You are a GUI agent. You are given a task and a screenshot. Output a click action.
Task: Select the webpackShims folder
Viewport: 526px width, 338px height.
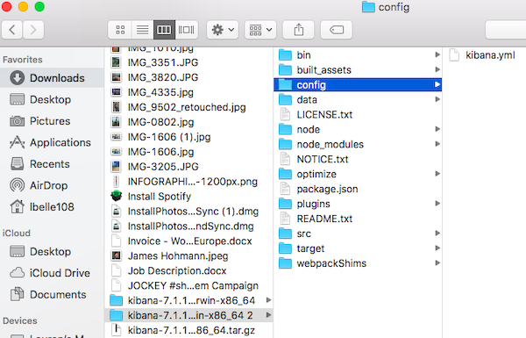click(358, 263)
